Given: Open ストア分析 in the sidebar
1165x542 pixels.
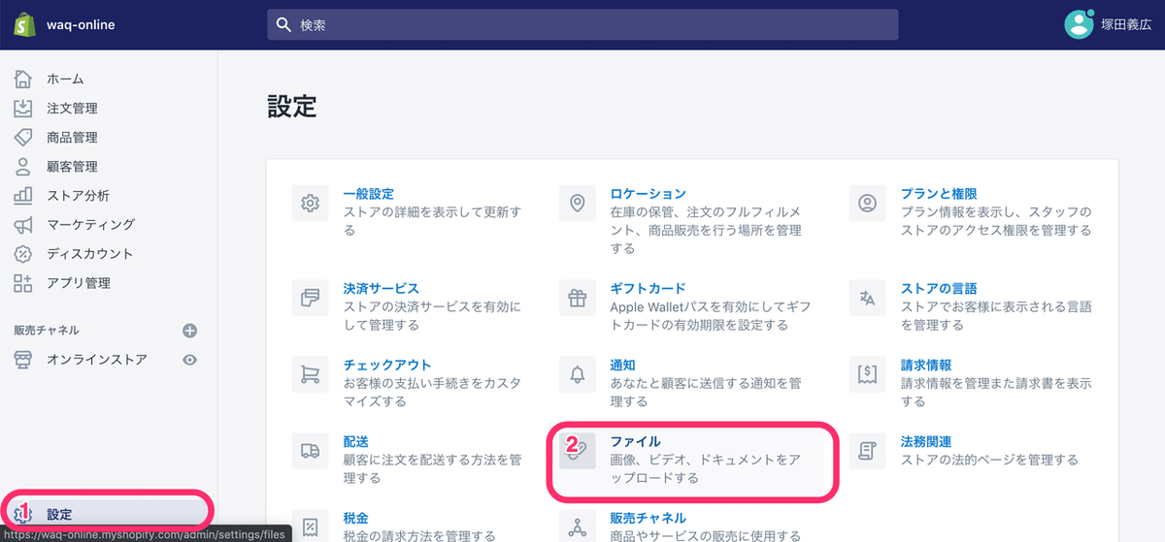Looking at the screenshot, I should click(78, 195).
